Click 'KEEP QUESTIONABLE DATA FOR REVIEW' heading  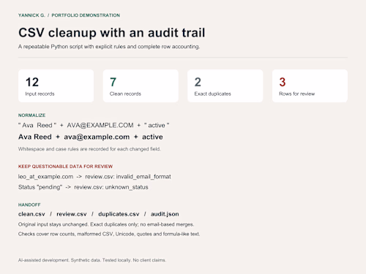click(65, 167)
